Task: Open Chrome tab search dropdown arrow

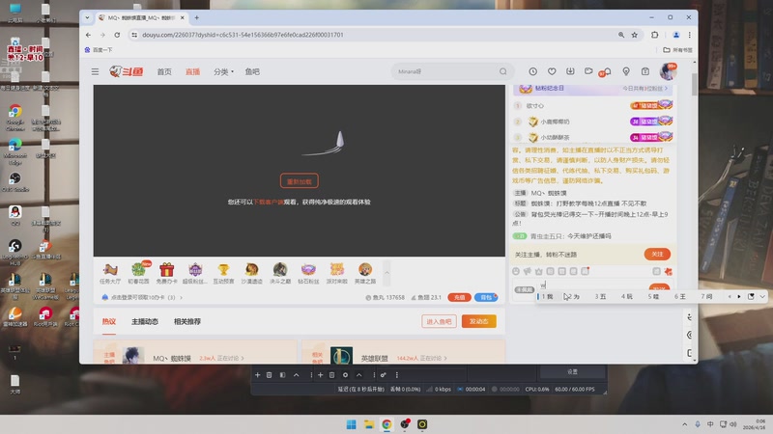Action: tap(87, 17)
